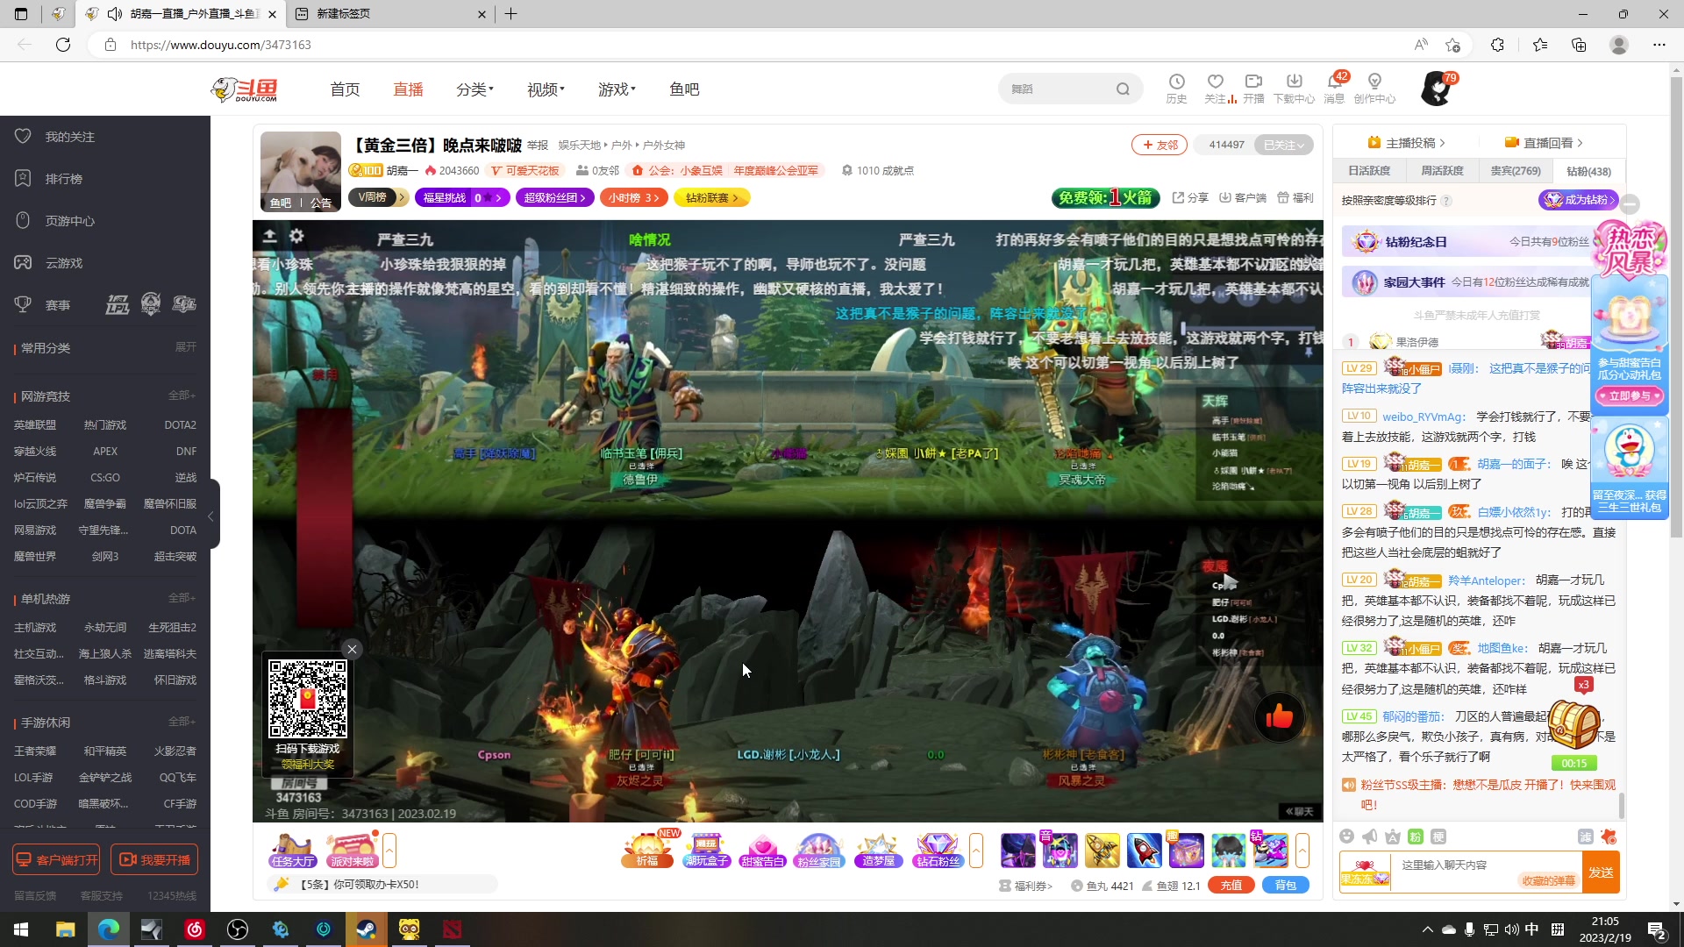Open the 创作中心 creator center
Screen dimensions: 1684x947
click(x=1375, y=88)
